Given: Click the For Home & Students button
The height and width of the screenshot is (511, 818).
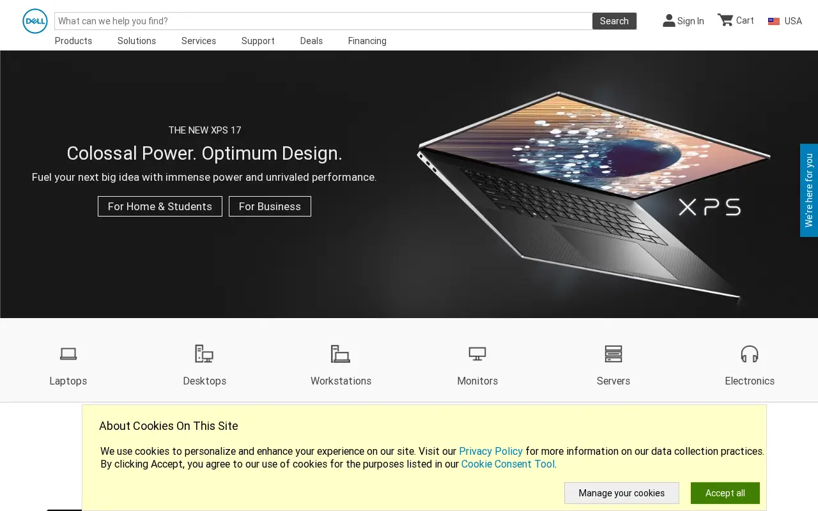Looking at the screenshot, I should 160,206.
